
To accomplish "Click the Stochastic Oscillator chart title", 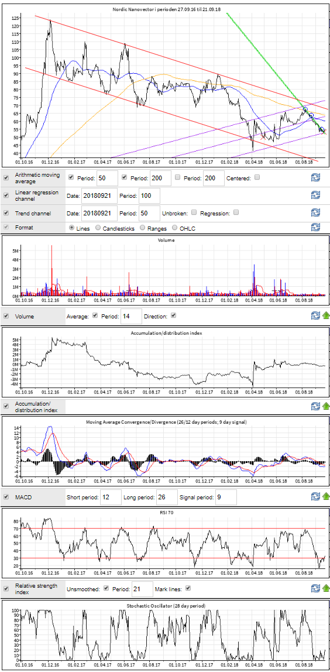I will click(x=166, y=605).
